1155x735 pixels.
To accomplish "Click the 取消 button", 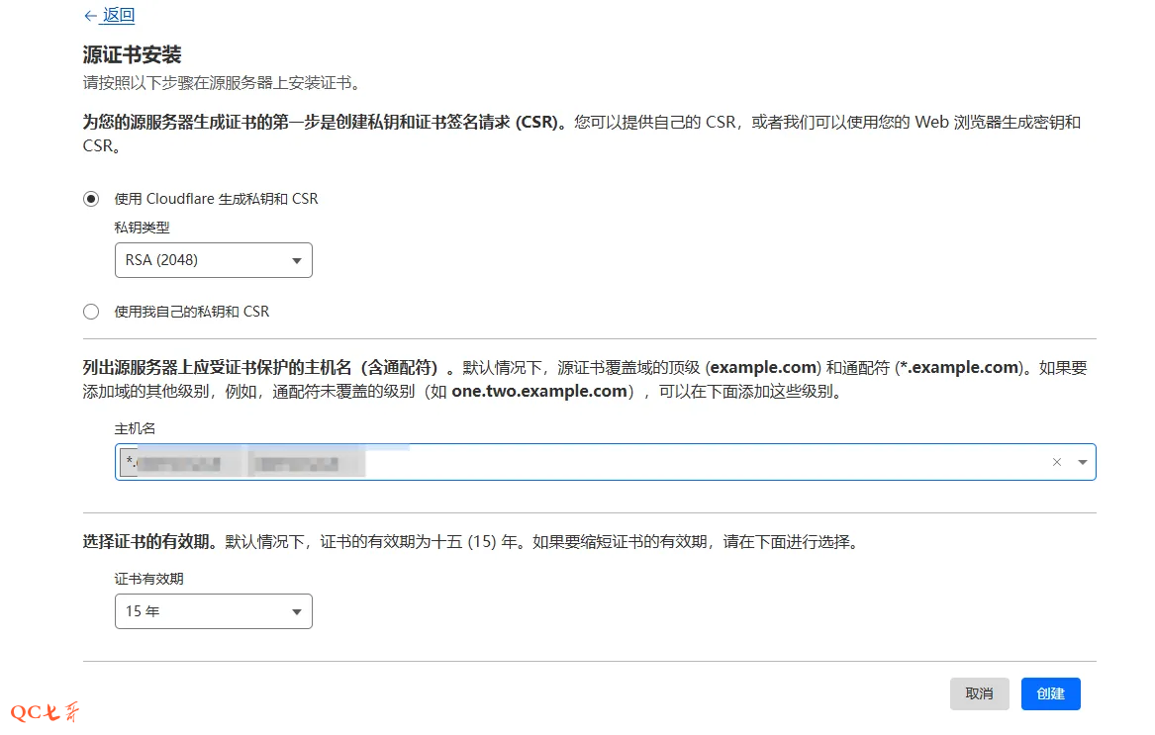I will [x=979, y=693].
